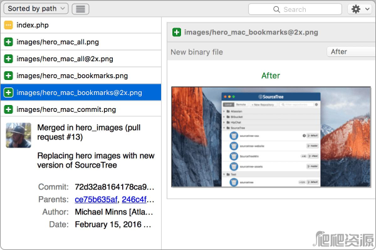Open the gear settings menu
The image size is (376, 250).
pos(360,9)
